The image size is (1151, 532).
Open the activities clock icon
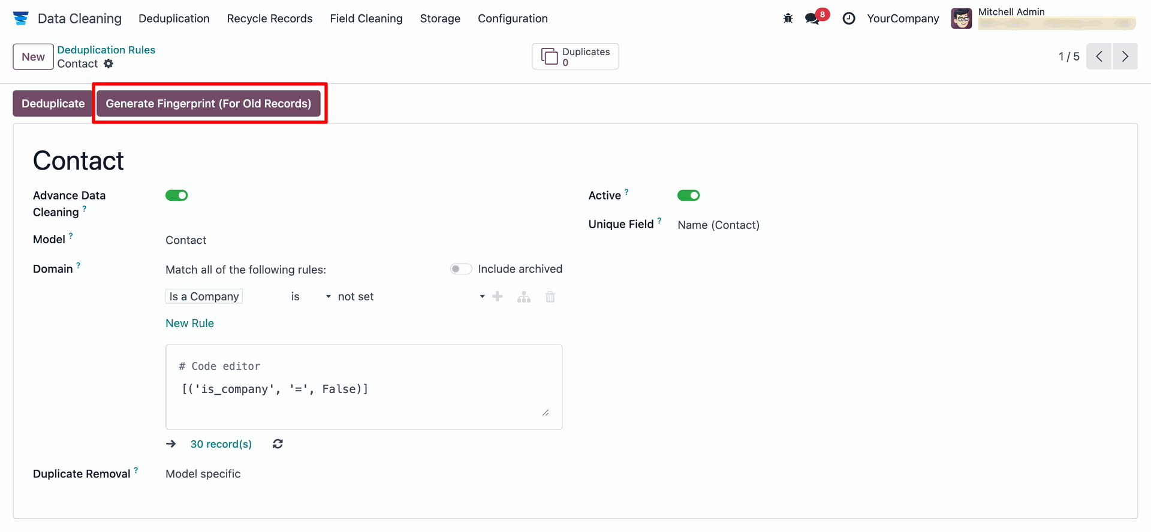point(849,19)
